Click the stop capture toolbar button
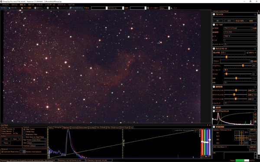 pos(40,8)
